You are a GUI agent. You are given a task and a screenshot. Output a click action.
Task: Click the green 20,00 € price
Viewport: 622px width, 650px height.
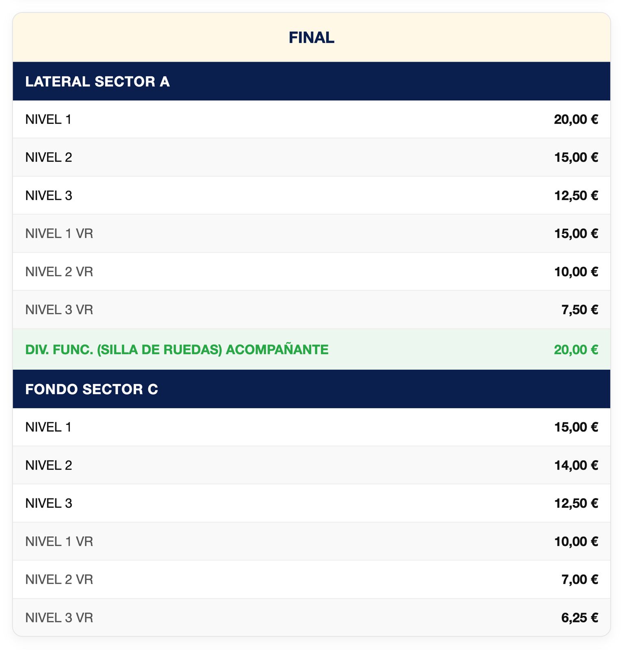[576, 349]
